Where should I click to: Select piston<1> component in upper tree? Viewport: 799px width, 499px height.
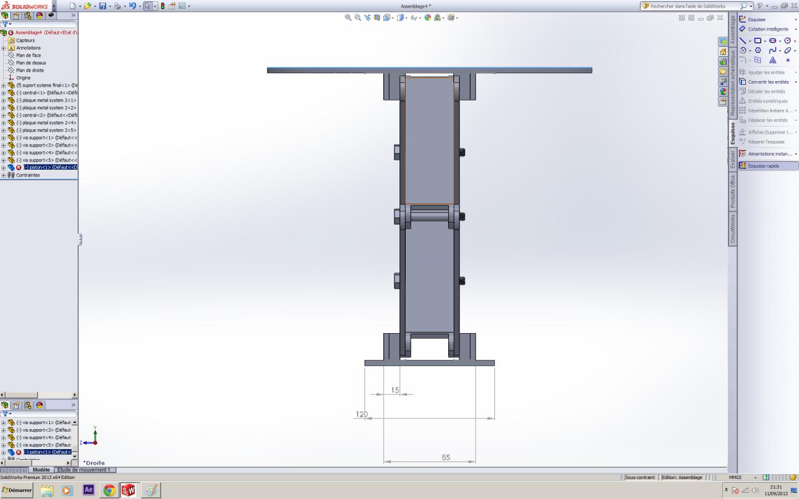pyautogui.click(x=51, y=168)
